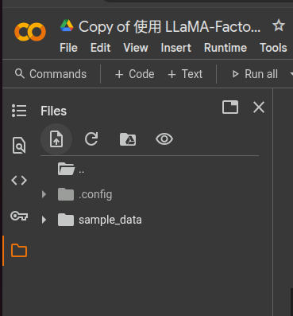
Task: Click the Upload to session storage icon
Action: tap(56, 139)
